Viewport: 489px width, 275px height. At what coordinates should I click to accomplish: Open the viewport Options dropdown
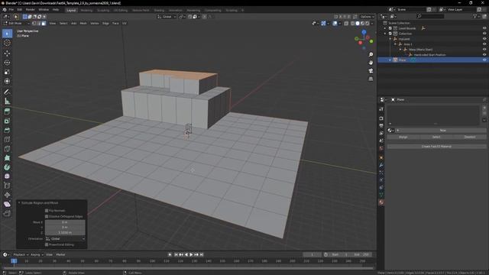coord(367,17)
